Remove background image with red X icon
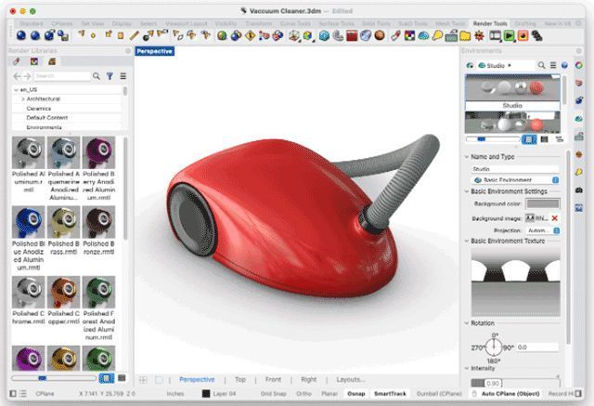Viewport: 594px width, 406px height. point(555,217)
